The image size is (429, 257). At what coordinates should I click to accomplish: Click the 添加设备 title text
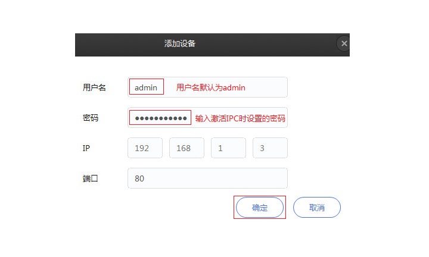tap(180, 43)
